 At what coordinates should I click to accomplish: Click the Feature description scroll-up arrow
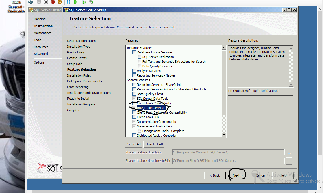tap(291, 48)
